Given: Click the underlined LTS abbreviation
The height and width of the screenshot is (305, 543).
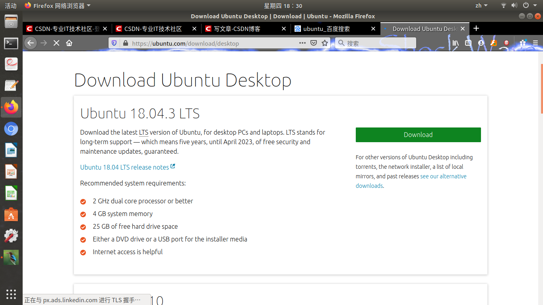Looking at the screenshot, I should pyautogui.click(x=144, y=132).
